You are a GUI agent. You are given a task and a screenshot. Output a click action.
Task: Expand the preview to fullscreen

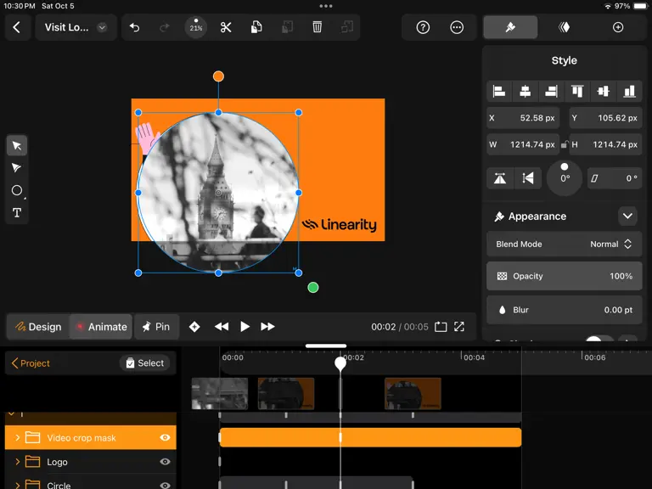tap(459, 327)
